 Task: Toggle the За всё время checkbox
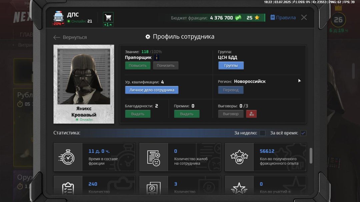click(x=303, y=133)
